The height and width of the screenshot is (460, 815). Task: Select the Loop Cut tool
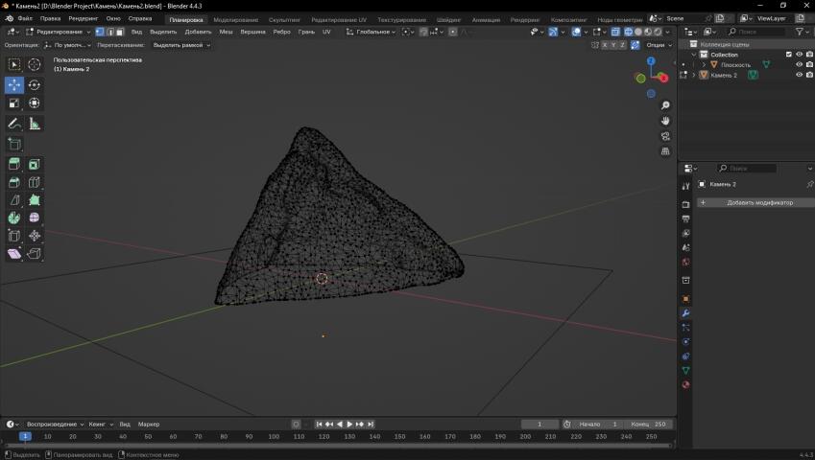pos(35,182)
